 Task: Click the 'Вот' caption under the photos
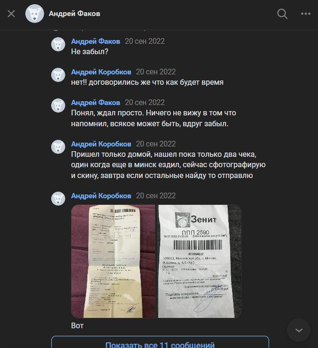pyautogui.click(x=78, y=325)
